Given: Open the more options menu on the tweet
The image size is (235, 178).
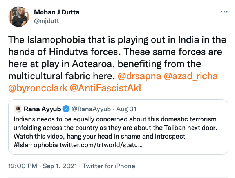Looking at the screenshot, I should point(224,12).
